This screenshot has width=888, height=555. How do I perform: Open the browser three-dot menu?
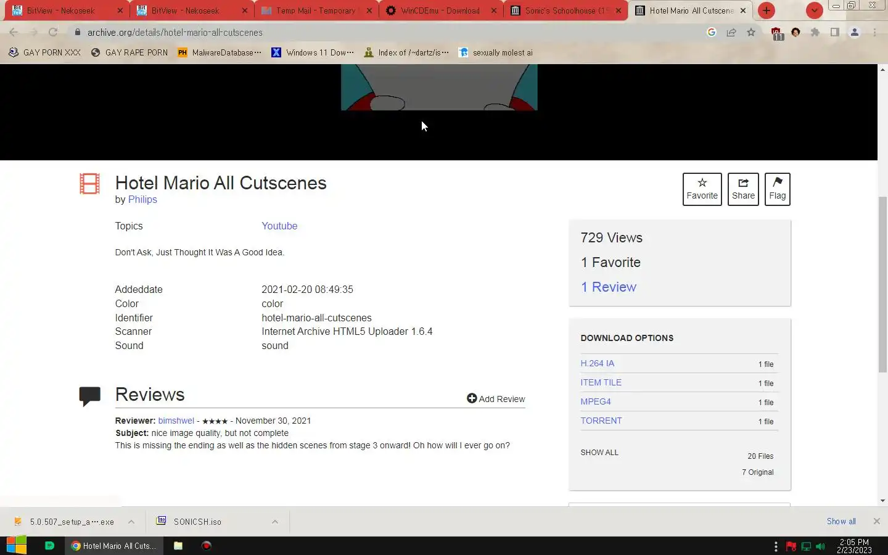pyautogui.click(x=874, y=32)
